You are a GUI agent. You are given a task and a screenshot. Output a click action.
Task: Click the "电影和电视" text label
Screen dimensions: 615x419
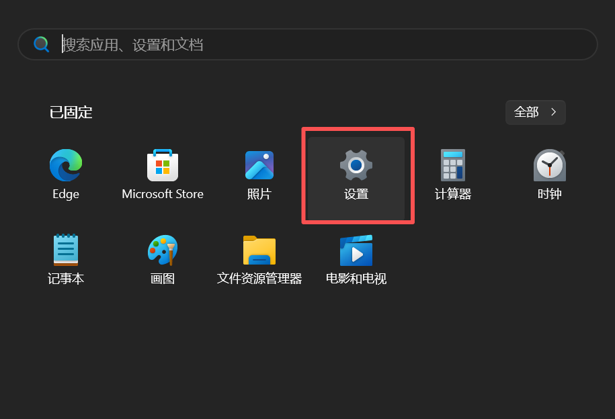(356, 279)
